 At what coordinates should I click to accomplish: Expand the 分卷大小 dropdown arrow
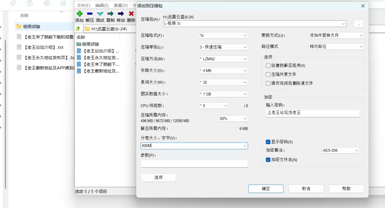(x=245, y=146)
